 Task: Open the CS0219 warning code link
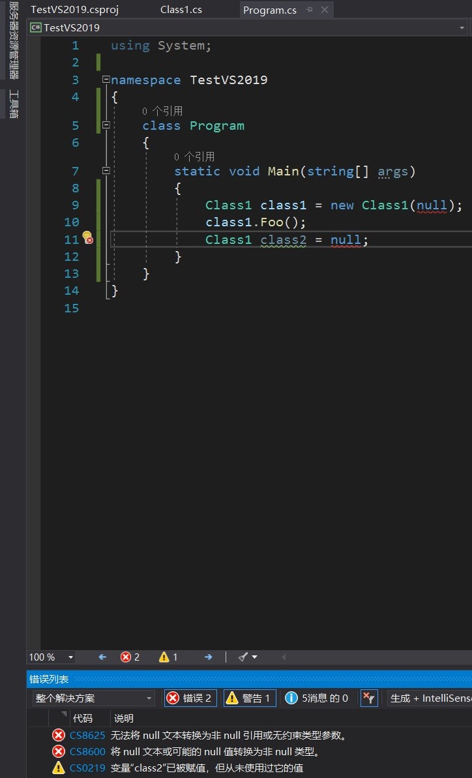coord(87,768)
